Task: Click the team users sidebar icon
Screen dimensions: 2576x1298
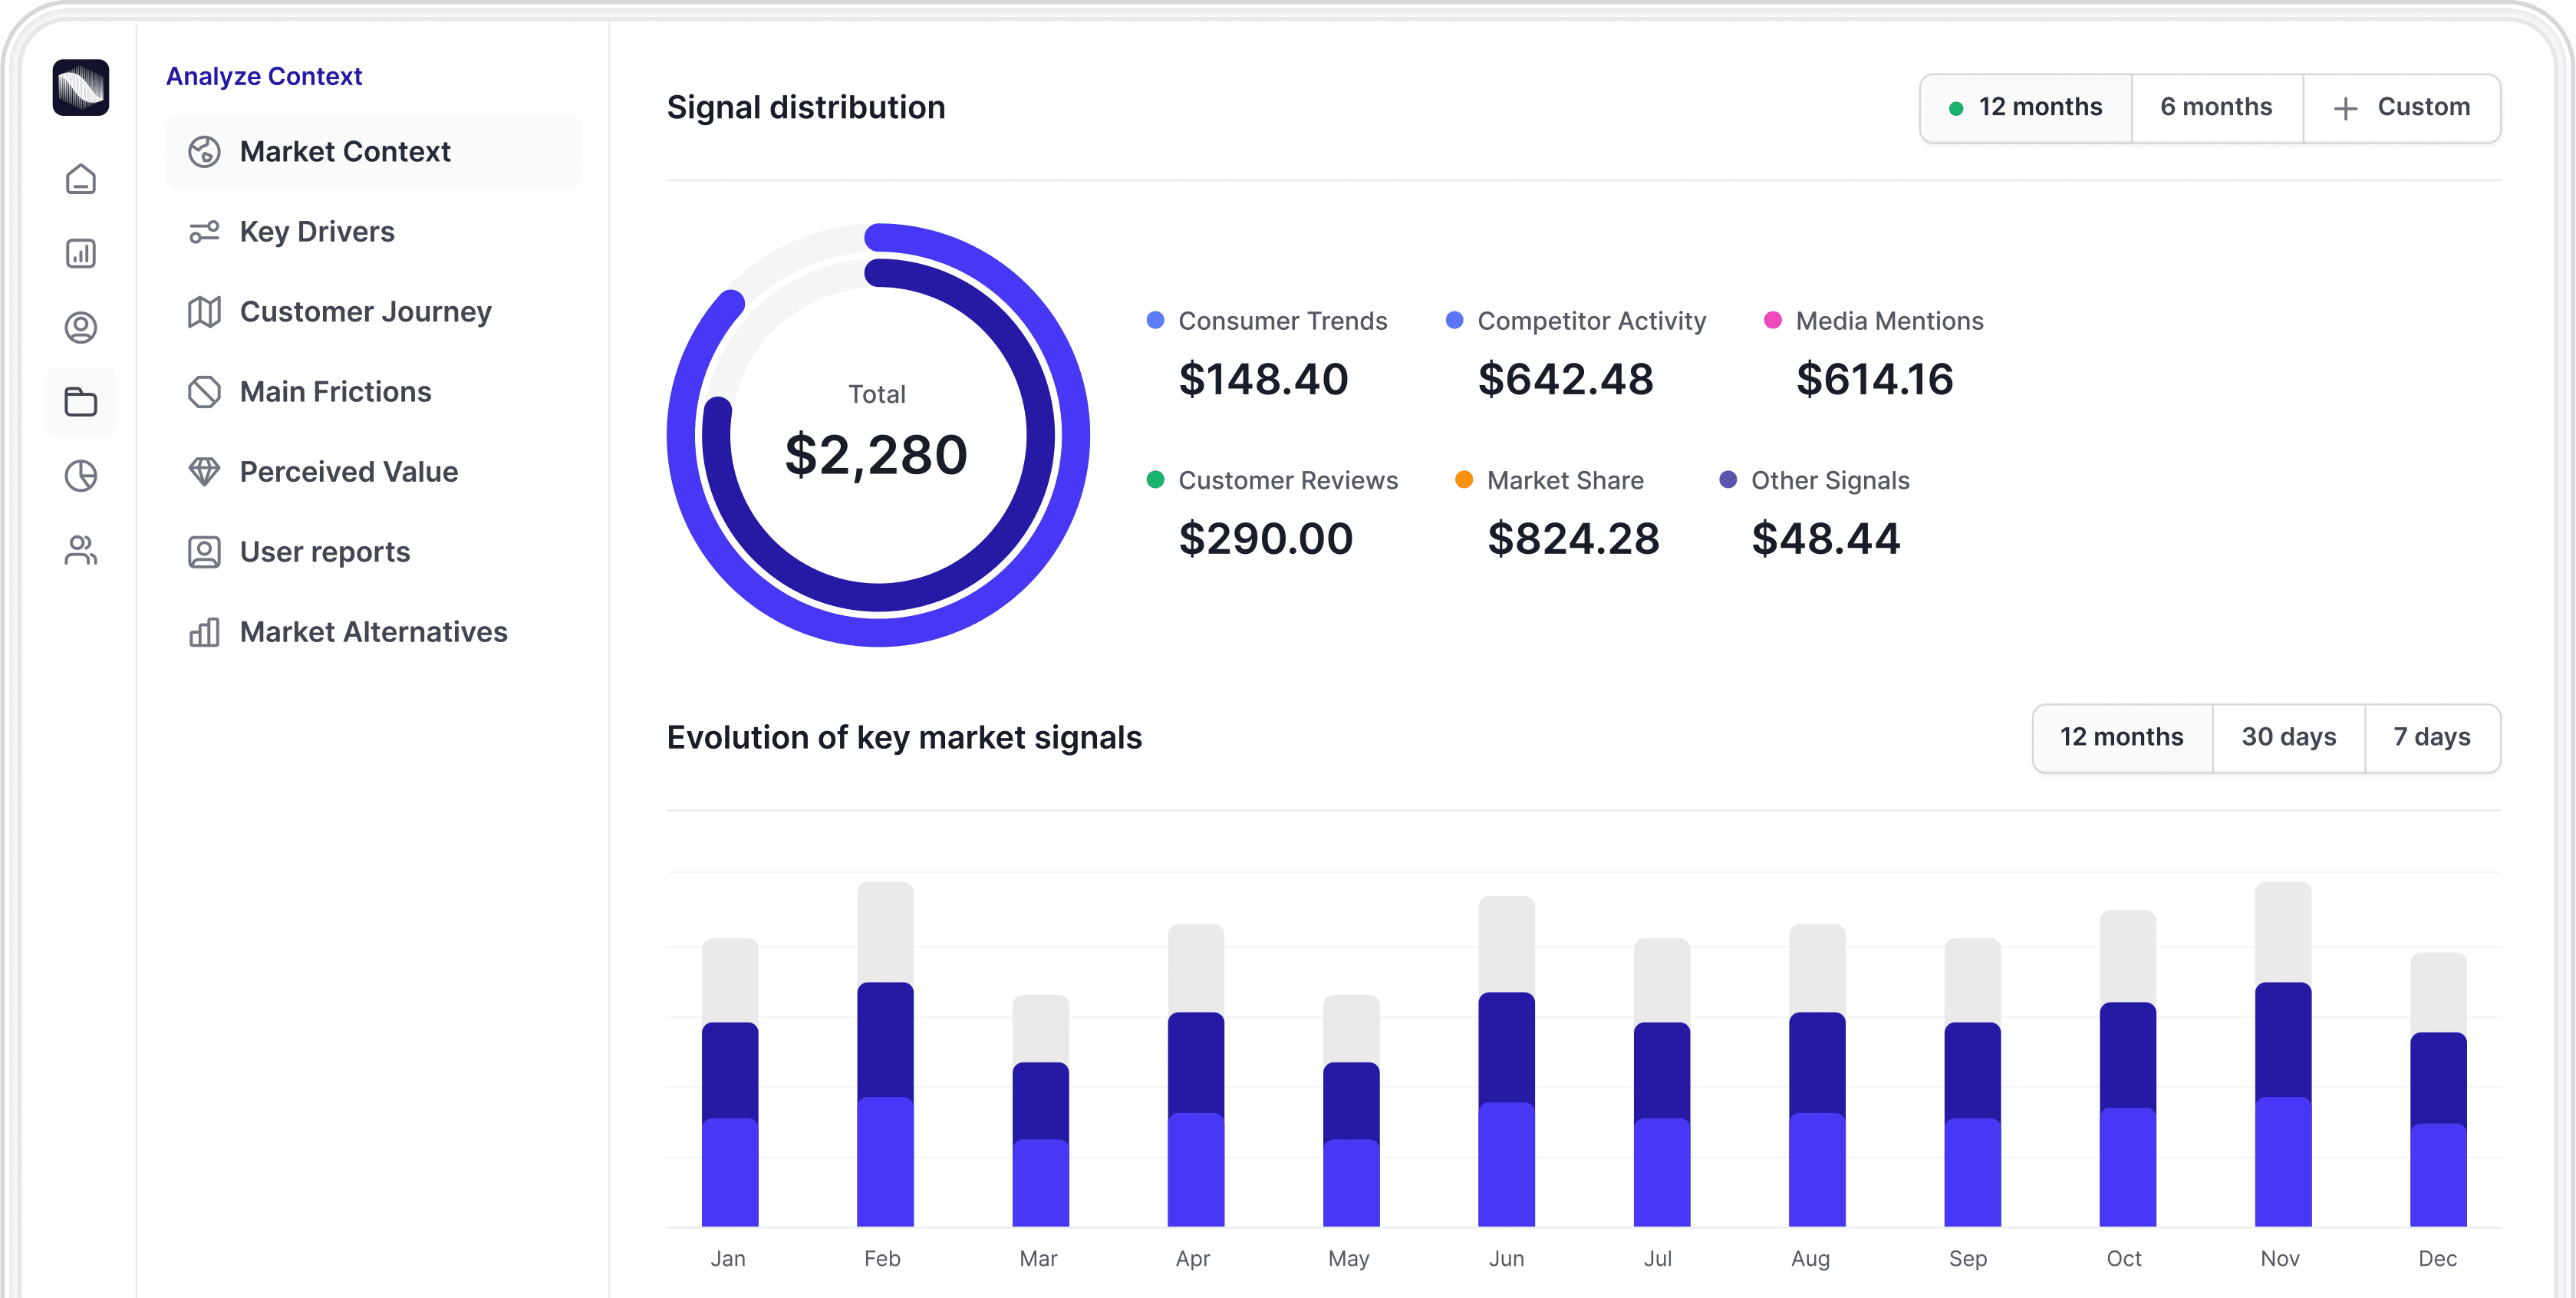Action: click(x=81, y=550)
